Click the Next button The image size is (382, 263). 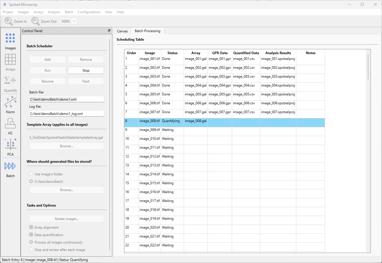86,81
